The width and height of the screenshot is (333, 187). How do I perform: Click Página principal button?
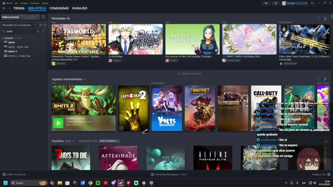20,17
